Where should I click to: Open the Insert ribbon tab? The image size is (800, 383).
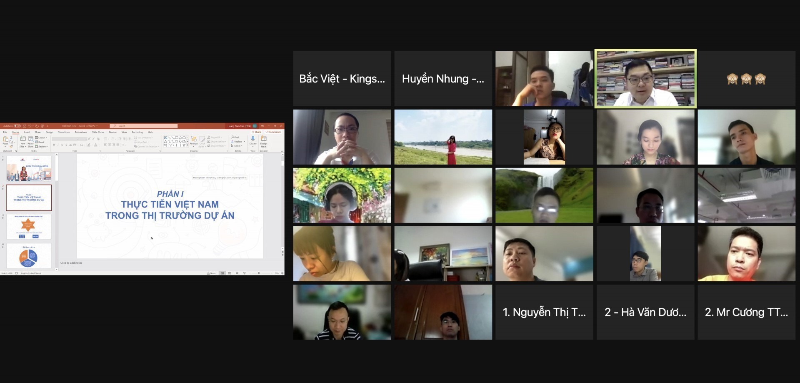click(27, 132)
